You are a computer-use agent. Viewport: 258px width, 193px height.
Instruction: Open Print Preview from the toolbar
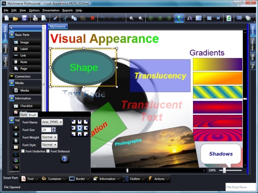[x=44, y=18]
